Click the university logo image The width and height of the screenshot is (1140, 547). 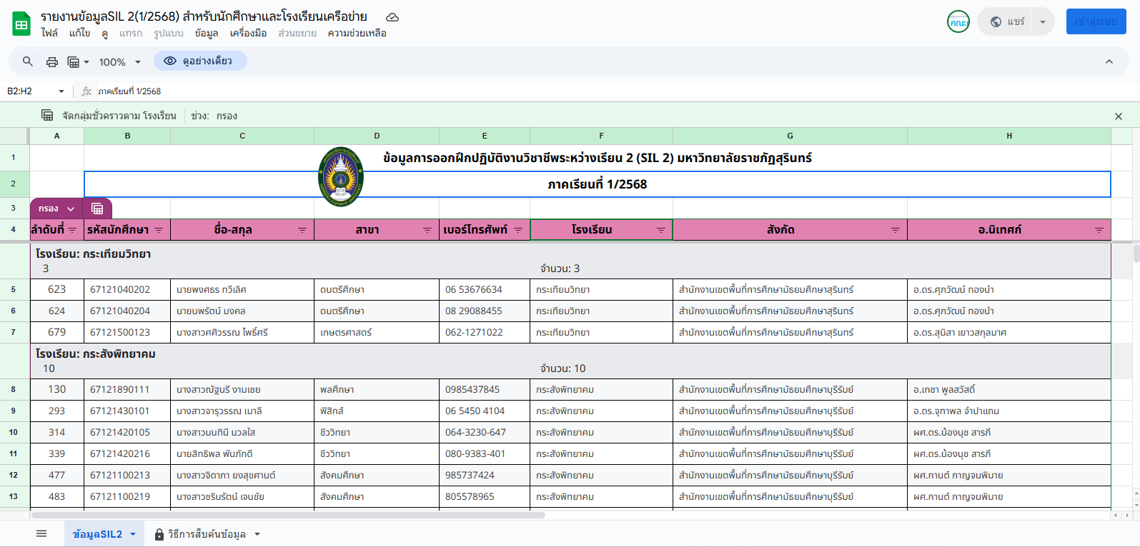point(340,177)
